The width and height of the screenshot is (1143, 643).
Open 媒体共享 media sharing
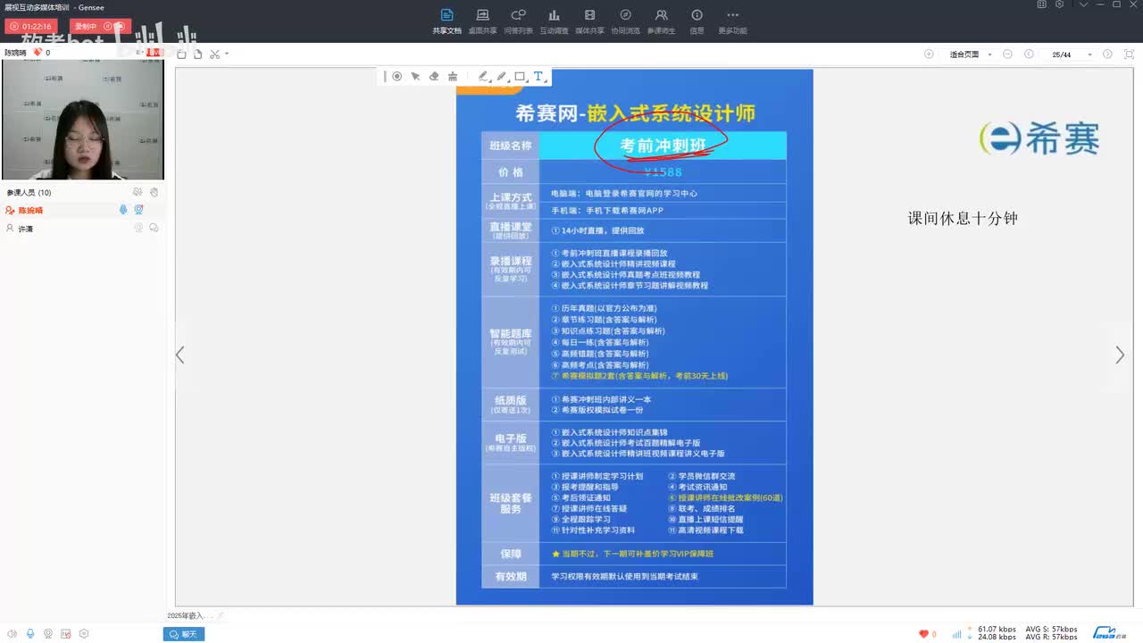589,21
